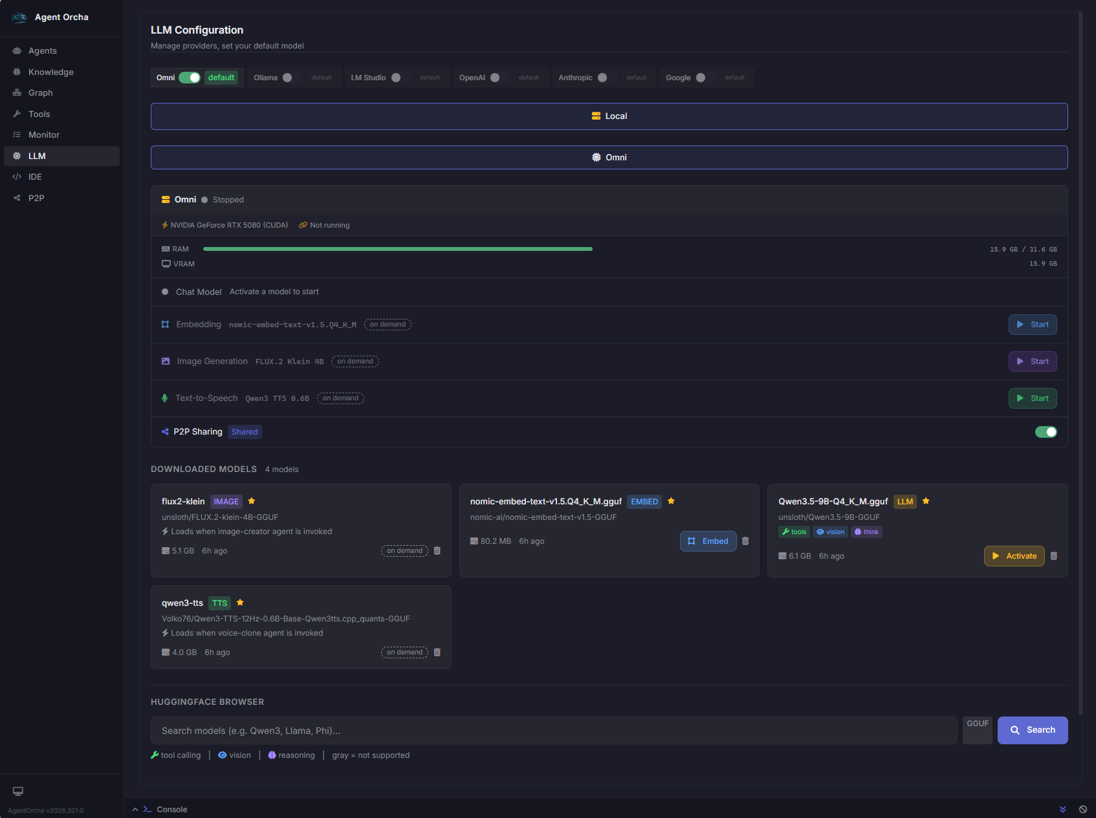Turn off P2P Sharing
The height and width of the screenshot is (818, 1096).
1046,431
